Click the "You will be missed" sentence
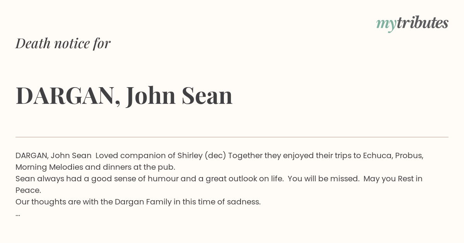Screen dimensions: 464x243 point(324,179)
